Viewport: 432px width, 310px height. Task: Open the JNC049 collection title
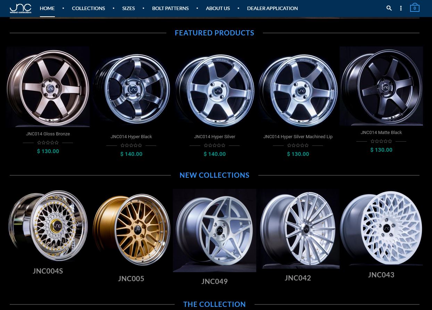click(x=215, y=282)
